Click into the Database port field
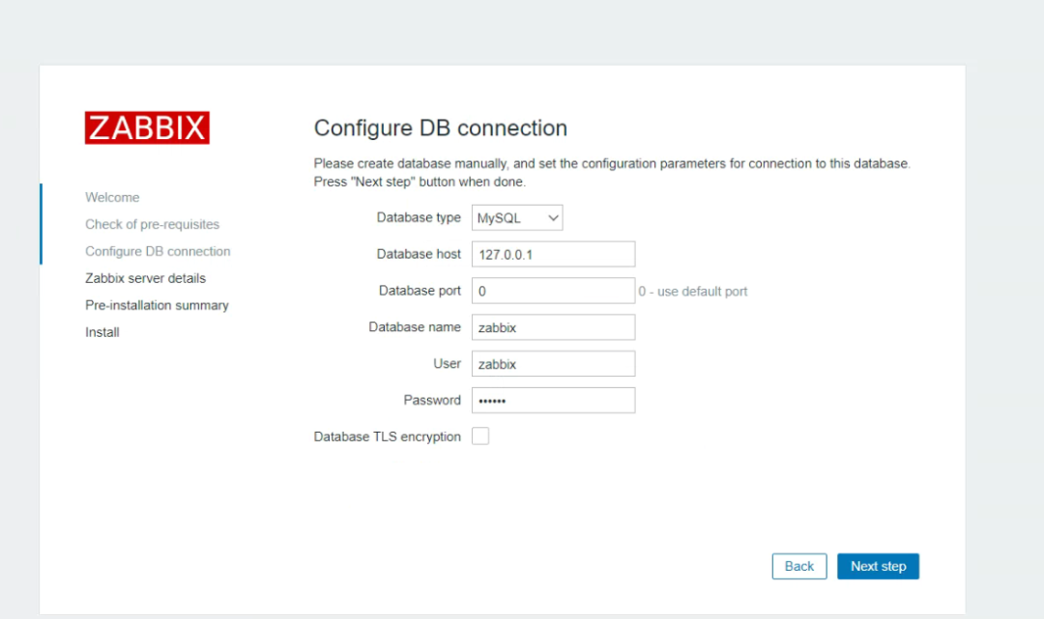Image resolution: width=1044 pixels, height=619 pixels. pyautogui.click(x=553, y=291)
